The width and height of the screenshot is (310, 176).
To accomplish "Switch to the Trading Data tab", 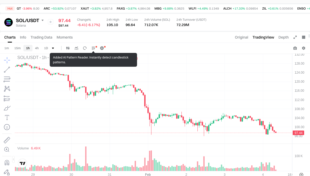I will click(x=41, y=37).
